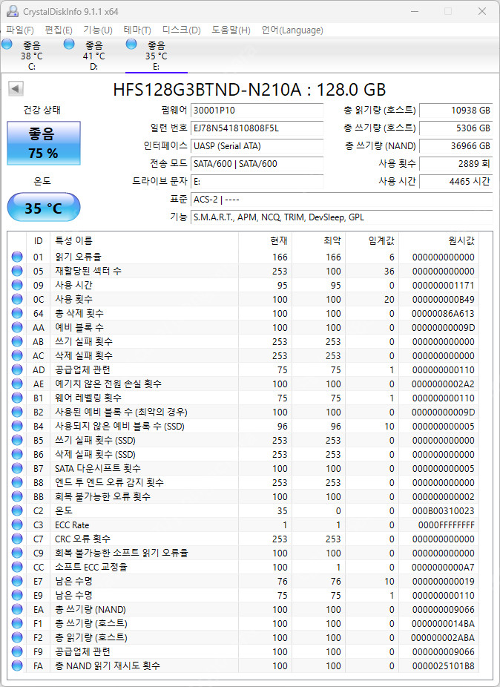Click the 좋음 75 % health status button
The image size is (500, 687).
pyautogui.click(x=43, y=143)
